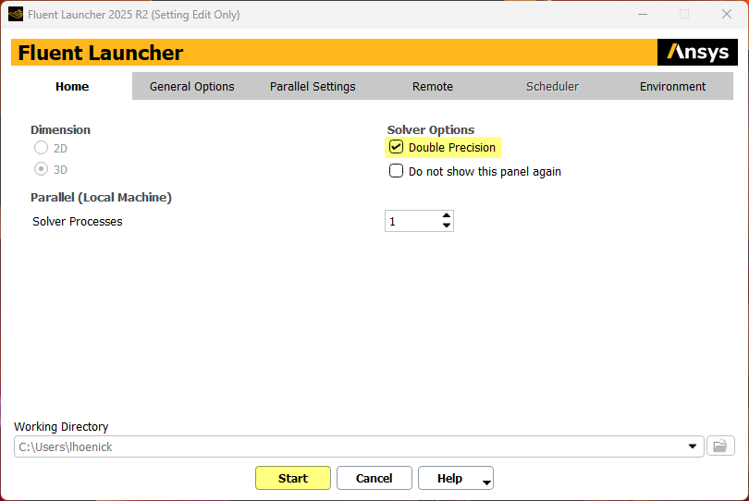Open the working directory folder browse icon
This screenshot has width=749, height=501.
(x=719, y=446)
